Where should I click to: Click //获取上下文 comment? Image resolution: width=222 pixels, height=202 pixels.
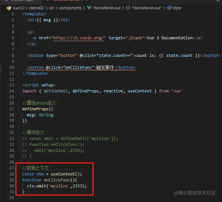pos(36,168)
